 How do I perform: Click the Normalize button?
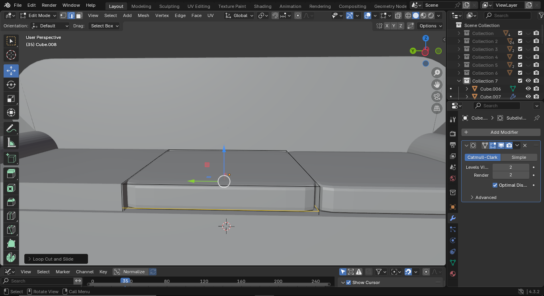[130, 272]
